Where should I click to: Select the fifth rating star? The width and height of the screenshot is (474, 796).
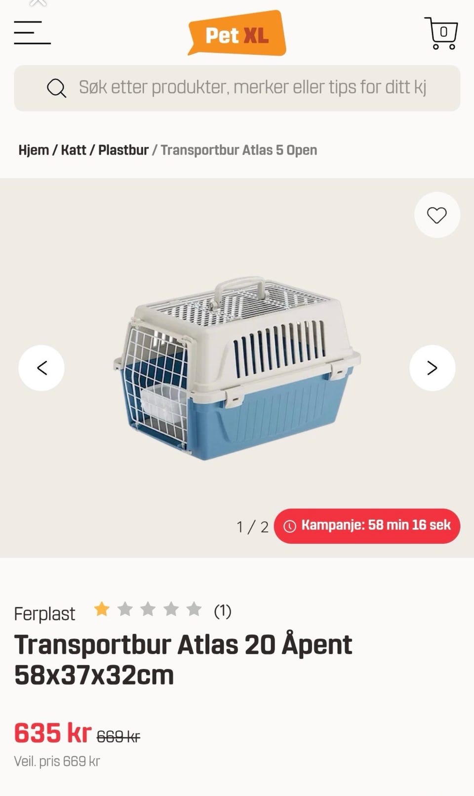click(194, 609)
